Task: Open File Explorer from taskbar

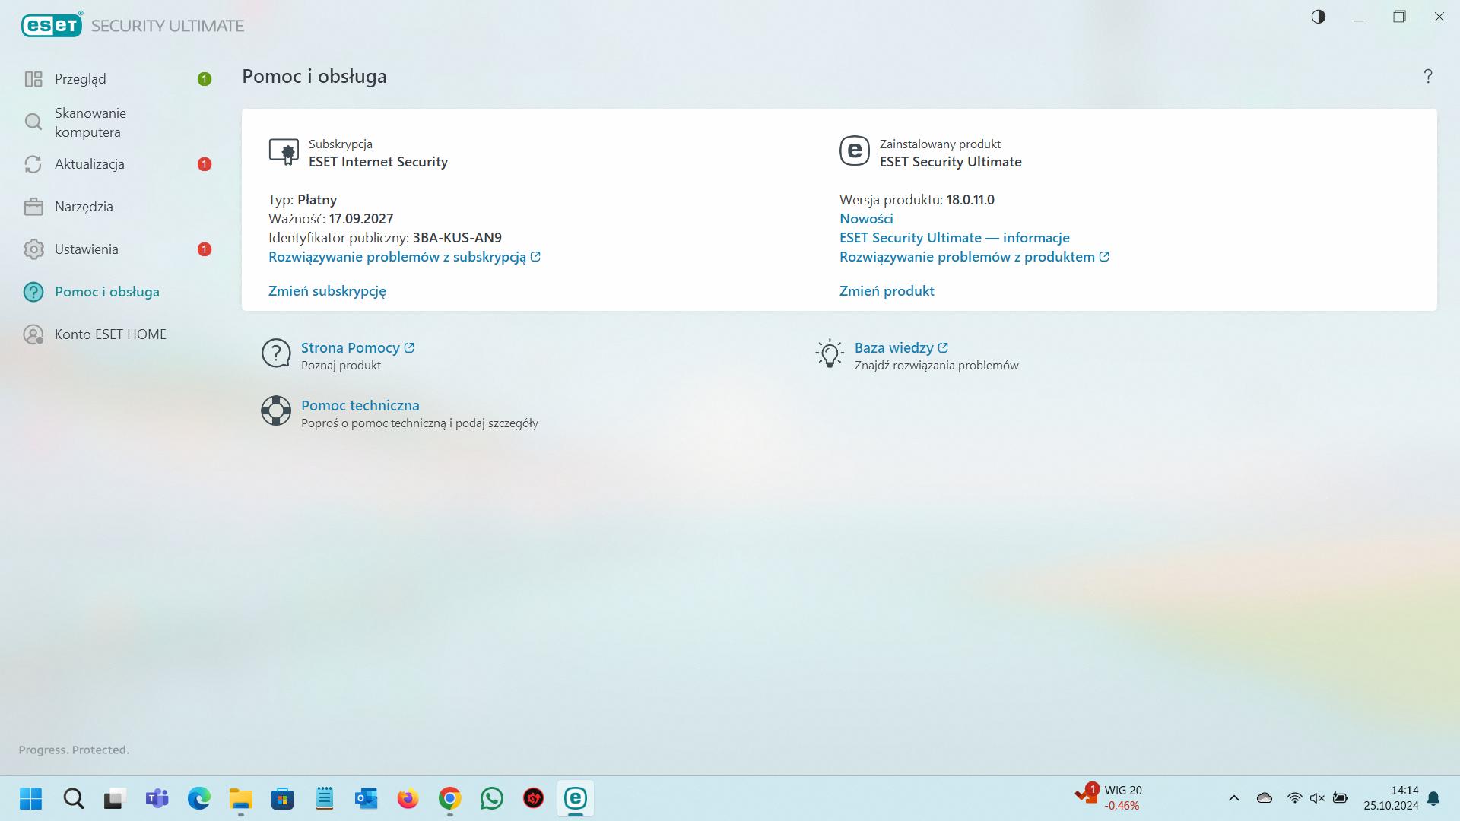Action: (241, 799)
